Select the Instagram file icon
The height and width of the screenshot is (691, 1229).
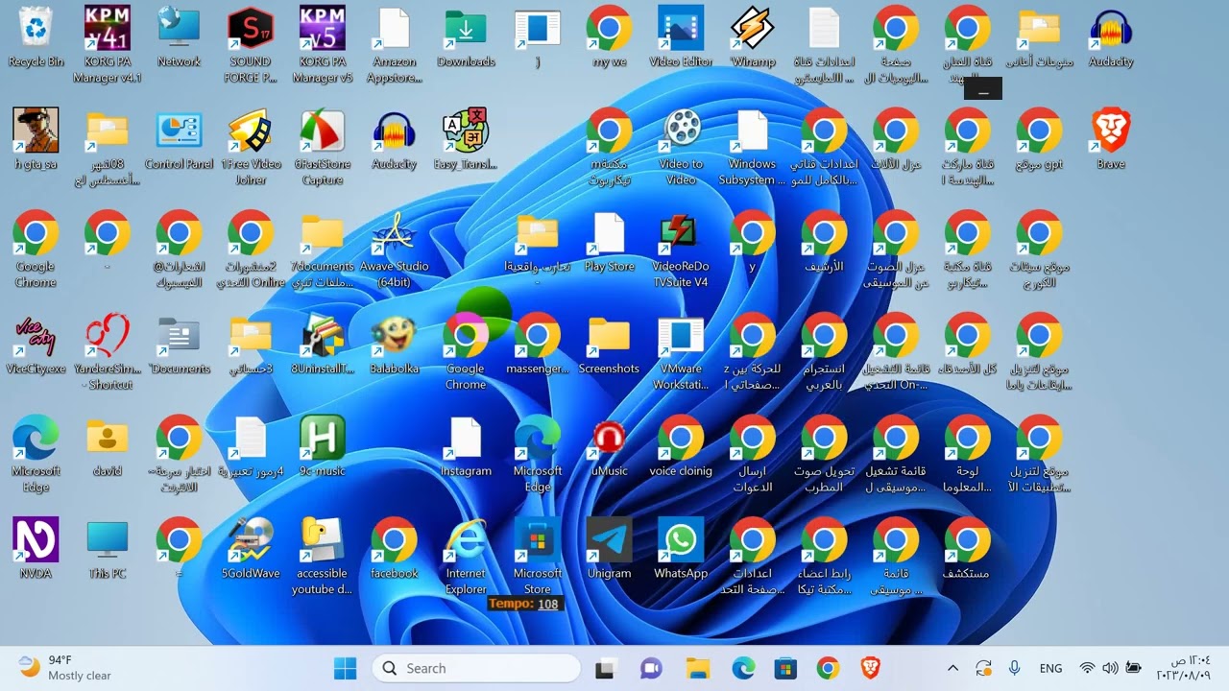click(x=466, y=448)
